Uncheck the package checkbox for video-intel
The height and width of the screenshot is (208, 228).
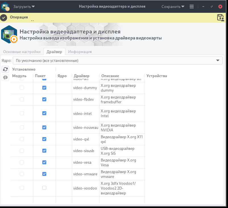coord(44,113)
